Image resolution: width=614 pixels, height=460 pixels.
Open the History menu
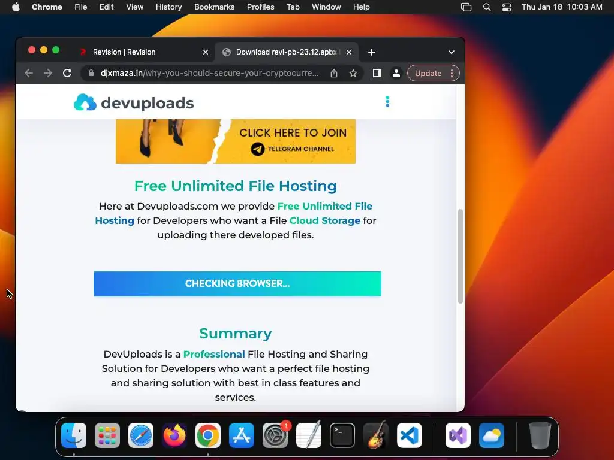click(168, 7)
